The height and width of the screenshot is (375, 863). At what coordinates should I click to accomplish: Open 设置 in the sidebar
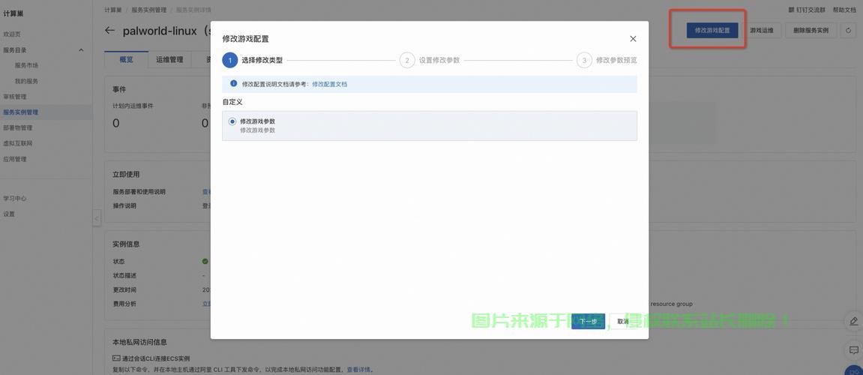9,214
